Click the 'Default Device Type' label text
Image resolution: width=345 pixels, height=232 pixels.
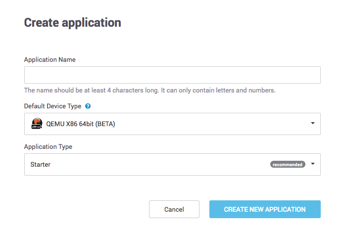click(52, 106)
